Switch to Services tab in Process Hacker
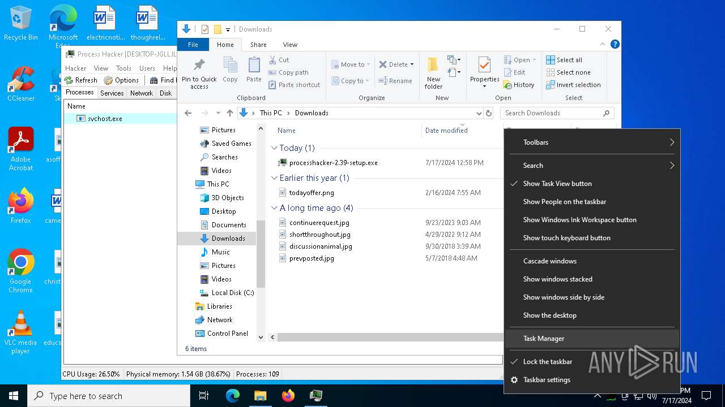Viewport: 725px width, 407px height. point(112,93)
